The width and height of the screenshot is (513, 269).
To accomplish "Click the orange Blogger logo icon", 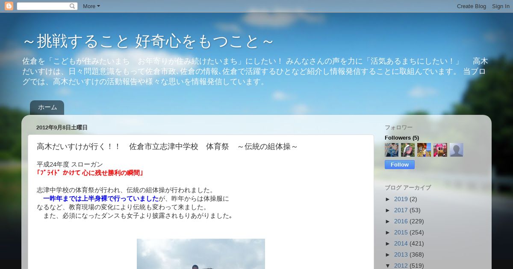I will tap(9, 6).
